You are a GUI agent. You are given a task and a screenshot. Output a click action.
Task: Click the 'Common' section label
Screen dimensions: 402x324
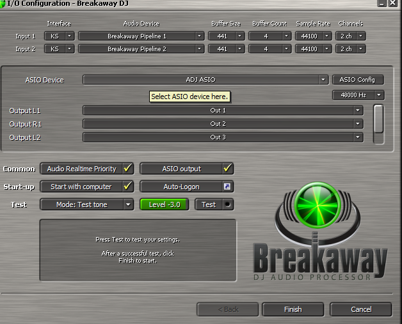click(19, 169)
